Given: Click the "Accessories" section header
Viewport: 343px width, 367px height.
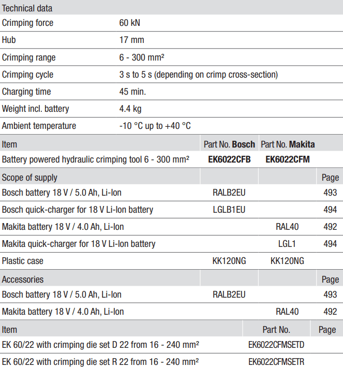Looking at the screenshot, I should pos(23,280).
